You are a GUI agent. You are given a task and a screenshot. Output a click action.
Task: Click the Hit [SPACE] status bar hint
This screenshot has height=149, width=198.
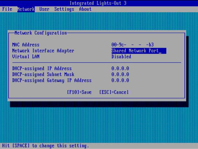pyautogui.click(x=46, y=146)
